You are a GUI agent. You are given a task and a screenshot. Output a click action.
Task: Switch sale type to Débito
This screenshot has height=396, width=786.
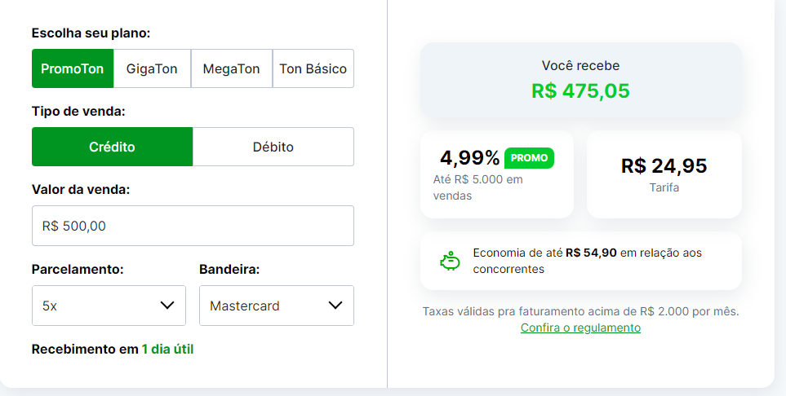click(273, 147)
